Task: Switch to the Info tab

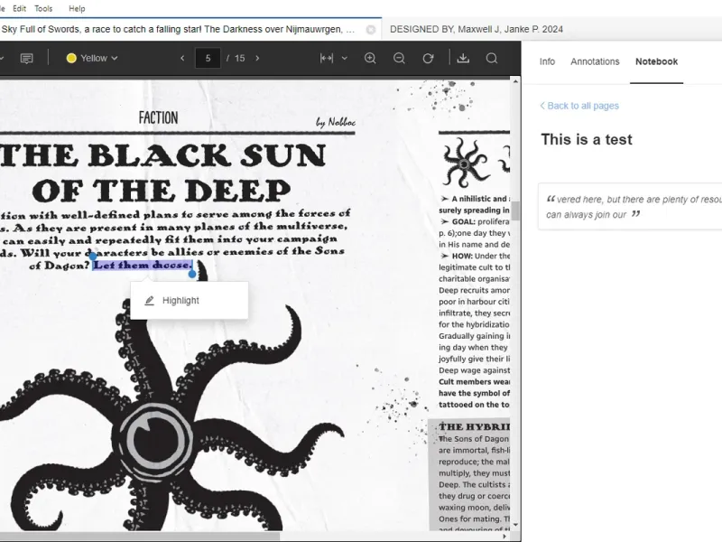Action: click(x=547, y=61)
